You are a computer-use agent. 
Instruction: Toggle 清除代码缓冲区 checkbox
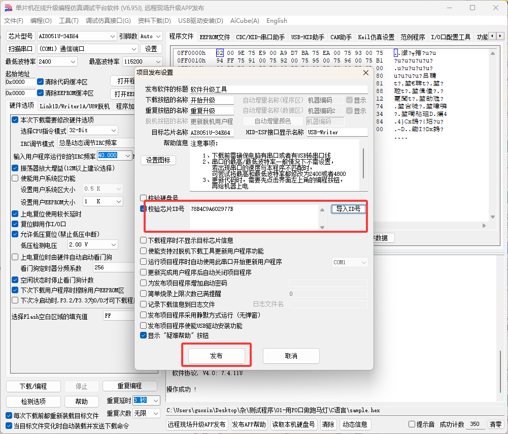[40, 82]
